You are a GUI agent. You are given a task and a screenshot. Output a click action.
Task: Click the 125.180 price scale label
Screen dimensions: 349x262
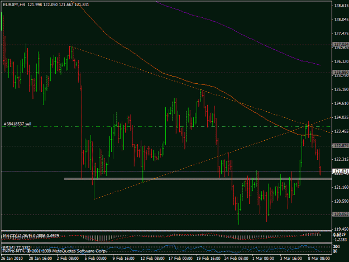pyautogui.click(x=341, y=89)
